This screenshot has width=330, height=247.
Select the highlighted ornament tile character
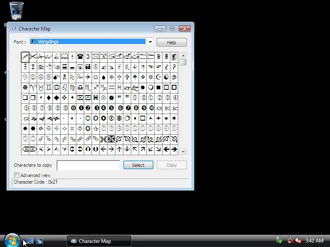[111, 139]
